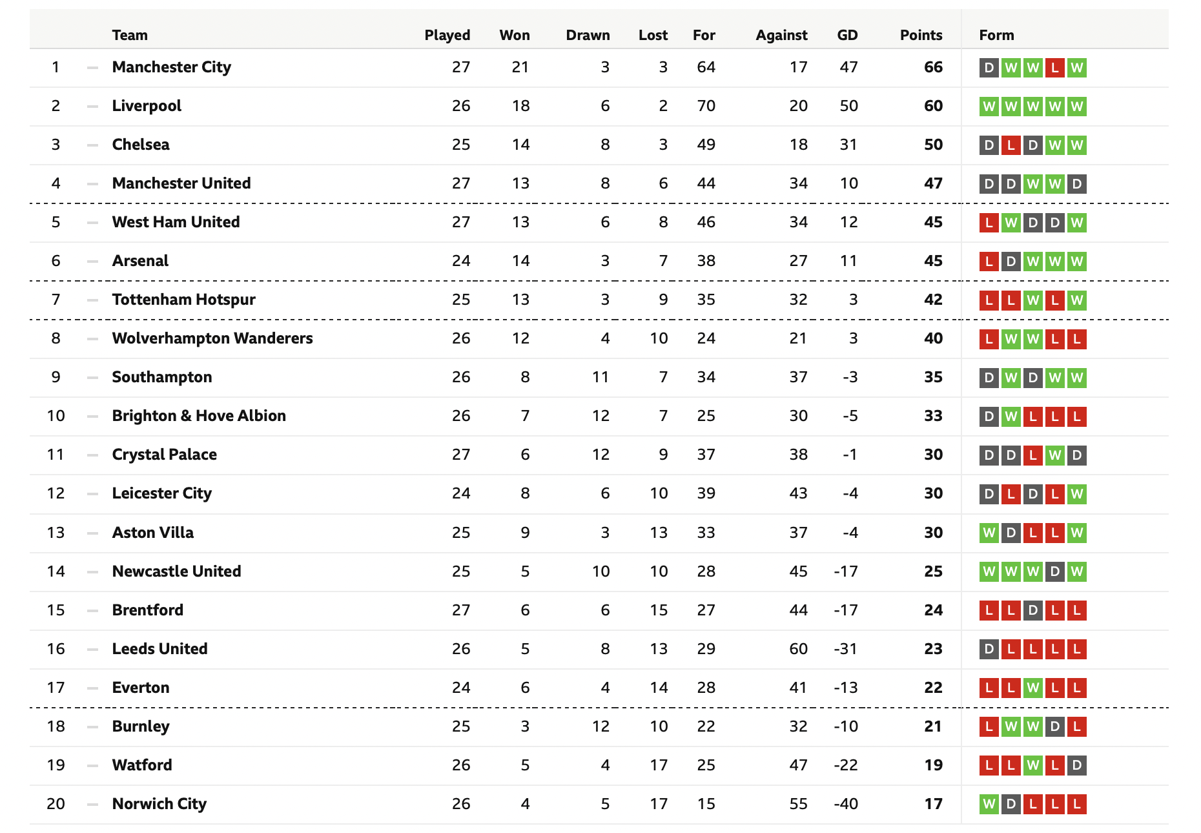Open the Brighton & Hove Albion link
This screenshot has height=833, width=1201.
199,416
